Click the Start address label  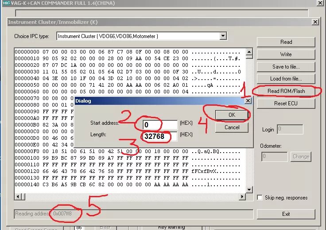coord(105,123)
